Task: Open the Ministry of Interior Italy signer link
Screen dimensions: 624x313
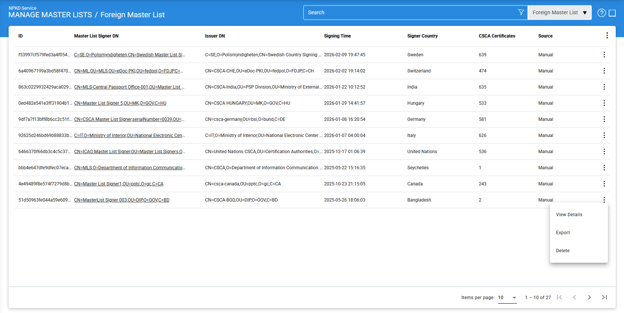Action: (x=130, y=135)
